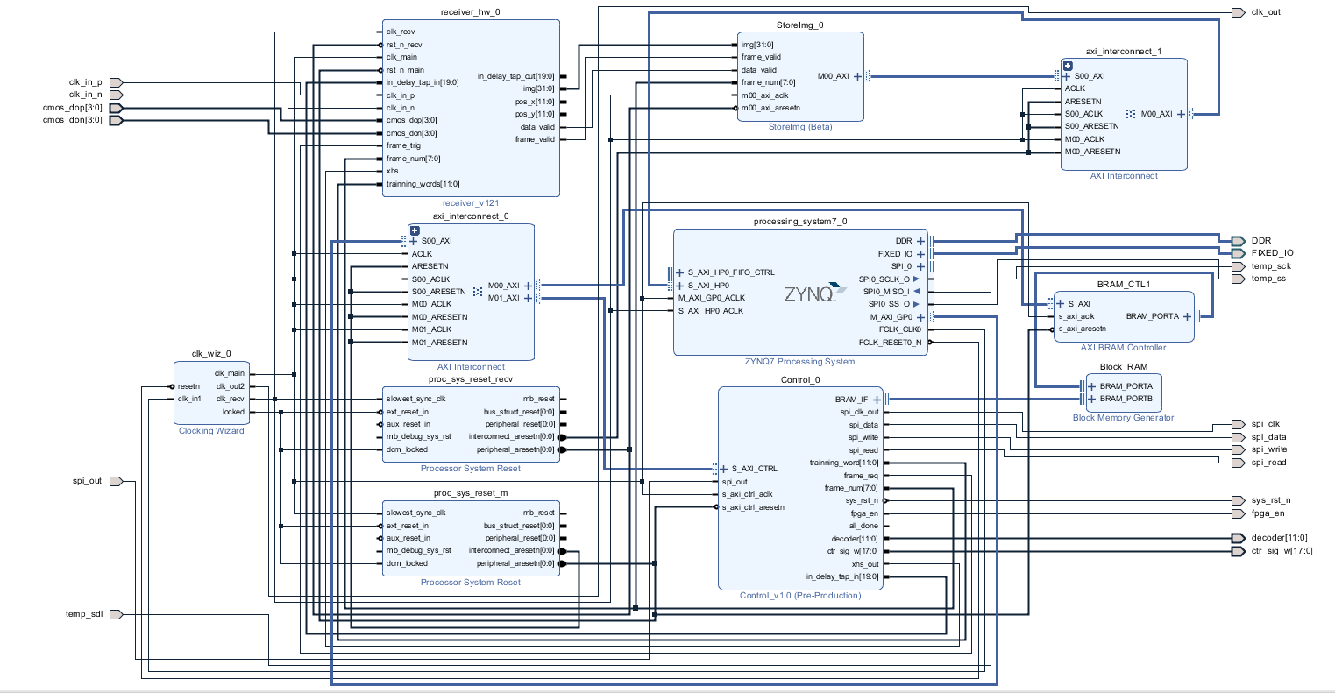Click the cmos_don[3:0] bus port symbol
Viewport: 1335px width, 693px height.
point(117,120)
